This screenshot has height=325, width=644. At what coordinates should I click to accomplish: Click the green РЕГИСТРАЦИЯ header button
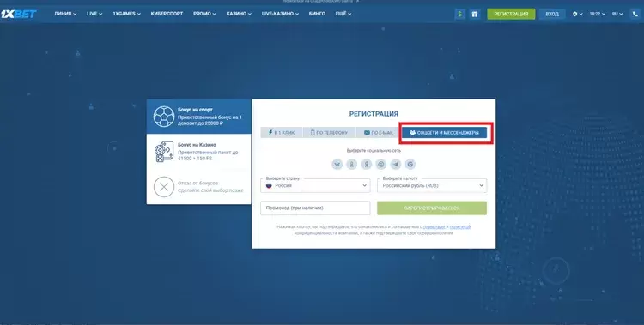pyautogui.click(x=511, y=14)
